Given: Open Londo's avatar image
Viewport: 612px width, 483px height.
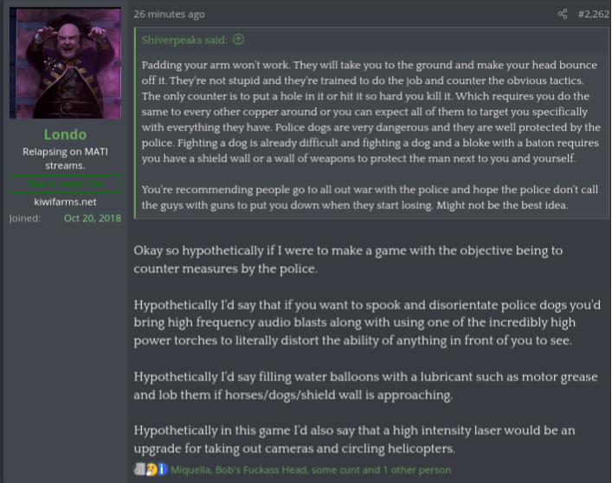Looking at the screenshot, I should pyautogui.click(x=65, y=63).
